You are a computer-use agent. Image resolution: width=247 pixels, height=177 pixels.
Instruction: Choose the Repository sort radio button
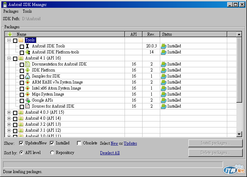tap(52, 153)
